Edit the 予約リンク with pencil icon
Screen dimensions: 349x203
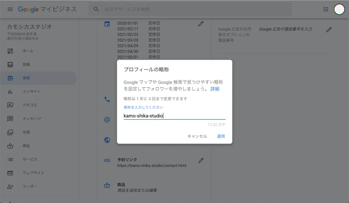coord(201,160)
